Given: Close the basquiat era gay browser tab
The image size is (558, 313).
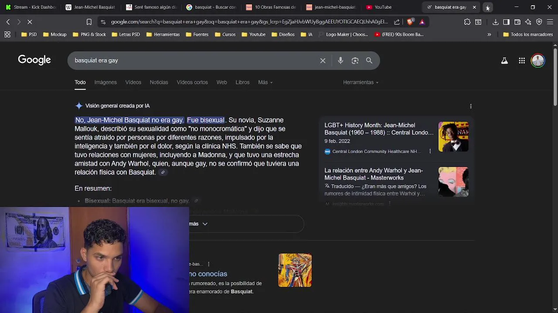Looking at the screenshot, I should tap(474, 7).
